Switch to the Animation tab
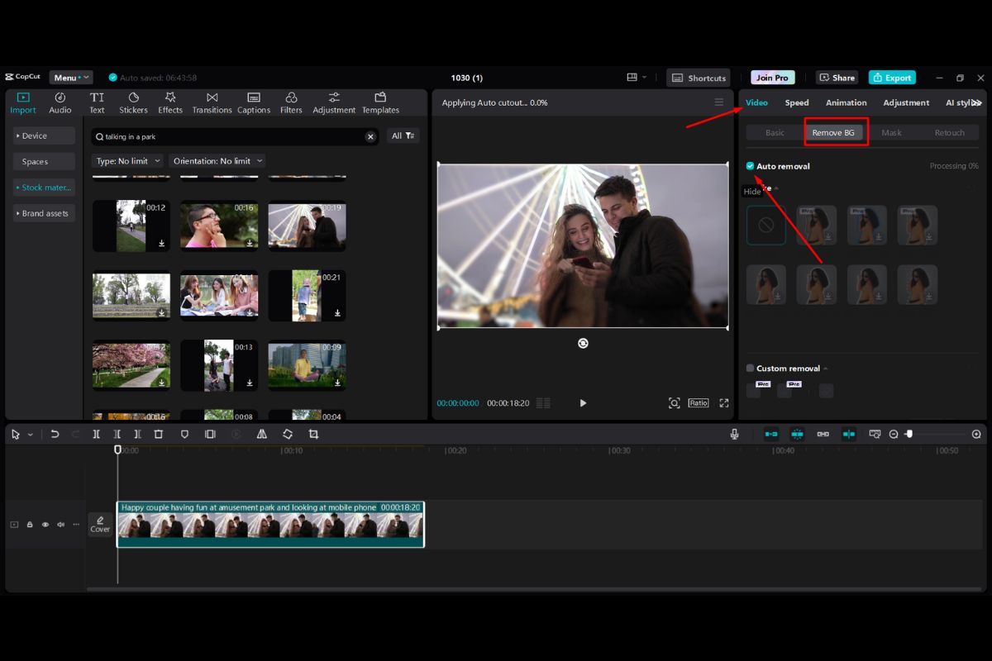The image size is (992, 661). click(847, 102)
